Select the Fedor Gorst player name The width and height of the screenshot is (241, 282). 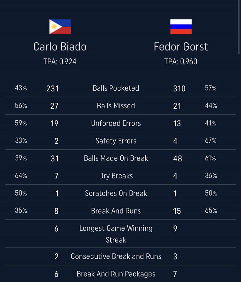[181, 47]
